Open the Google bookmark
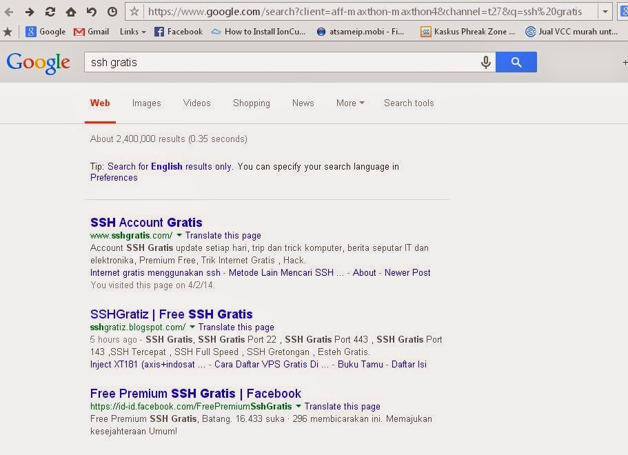 (45, 32)
